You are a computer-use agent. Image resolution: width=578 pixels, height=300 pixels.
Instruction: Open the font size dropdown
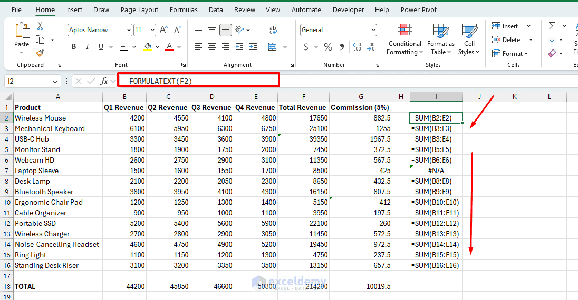point(152,30)
